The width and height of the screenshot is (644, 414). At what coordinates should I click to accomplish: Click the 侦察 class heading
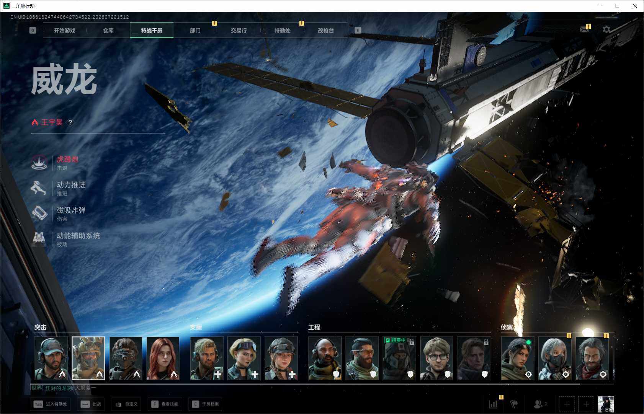[507, 327]
